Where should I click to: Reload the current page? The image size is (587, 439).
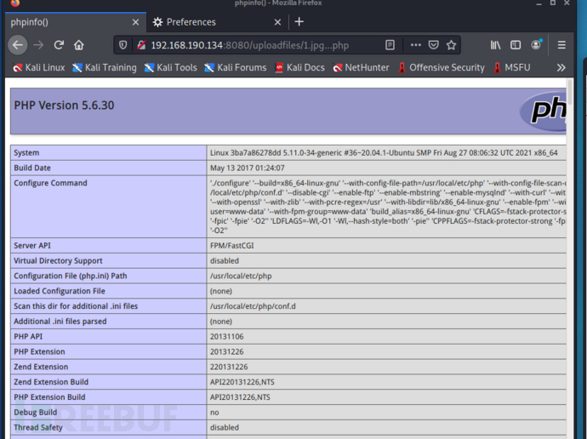click(59, 45)
